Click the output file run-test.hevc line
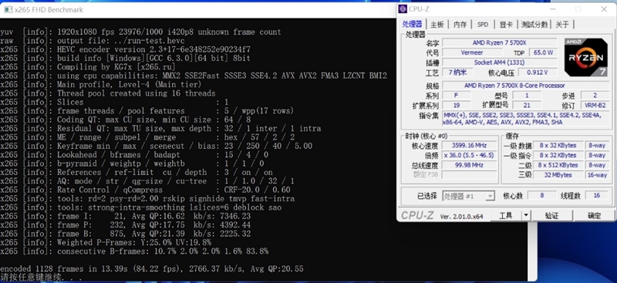The image size is (617, 283). [x=92, y=41]
